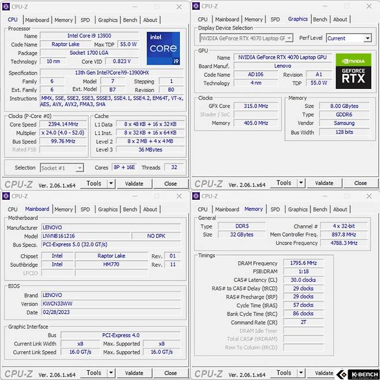380x380 pixels.
Task: Click the Tools button in the Memory window
Action: tap(284, 374)
